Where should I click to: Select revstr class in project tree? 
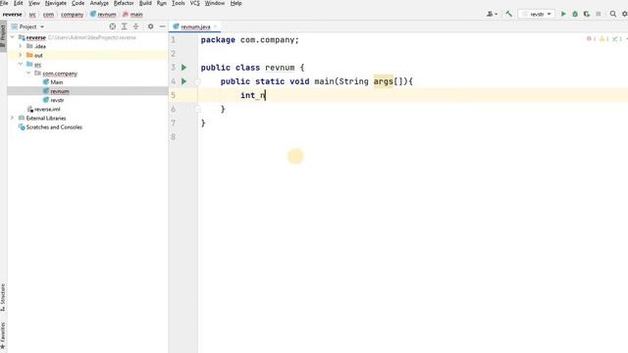click(x=57, y=100)
